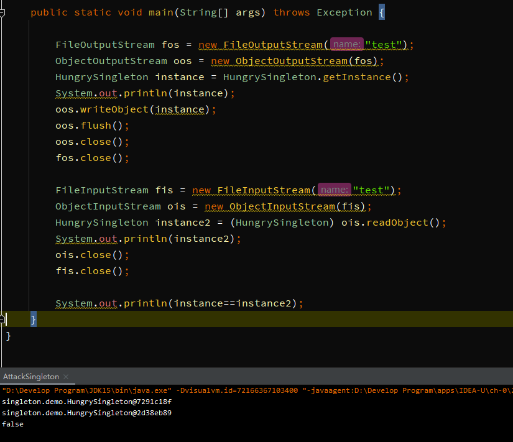The image size is (513, 442).
Task: Click 'getInstance' method call
Action: click(x=357, y=77)
